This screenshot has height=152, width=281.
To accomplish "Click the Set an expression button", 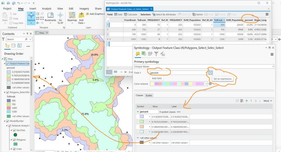I will click(211, 72).
